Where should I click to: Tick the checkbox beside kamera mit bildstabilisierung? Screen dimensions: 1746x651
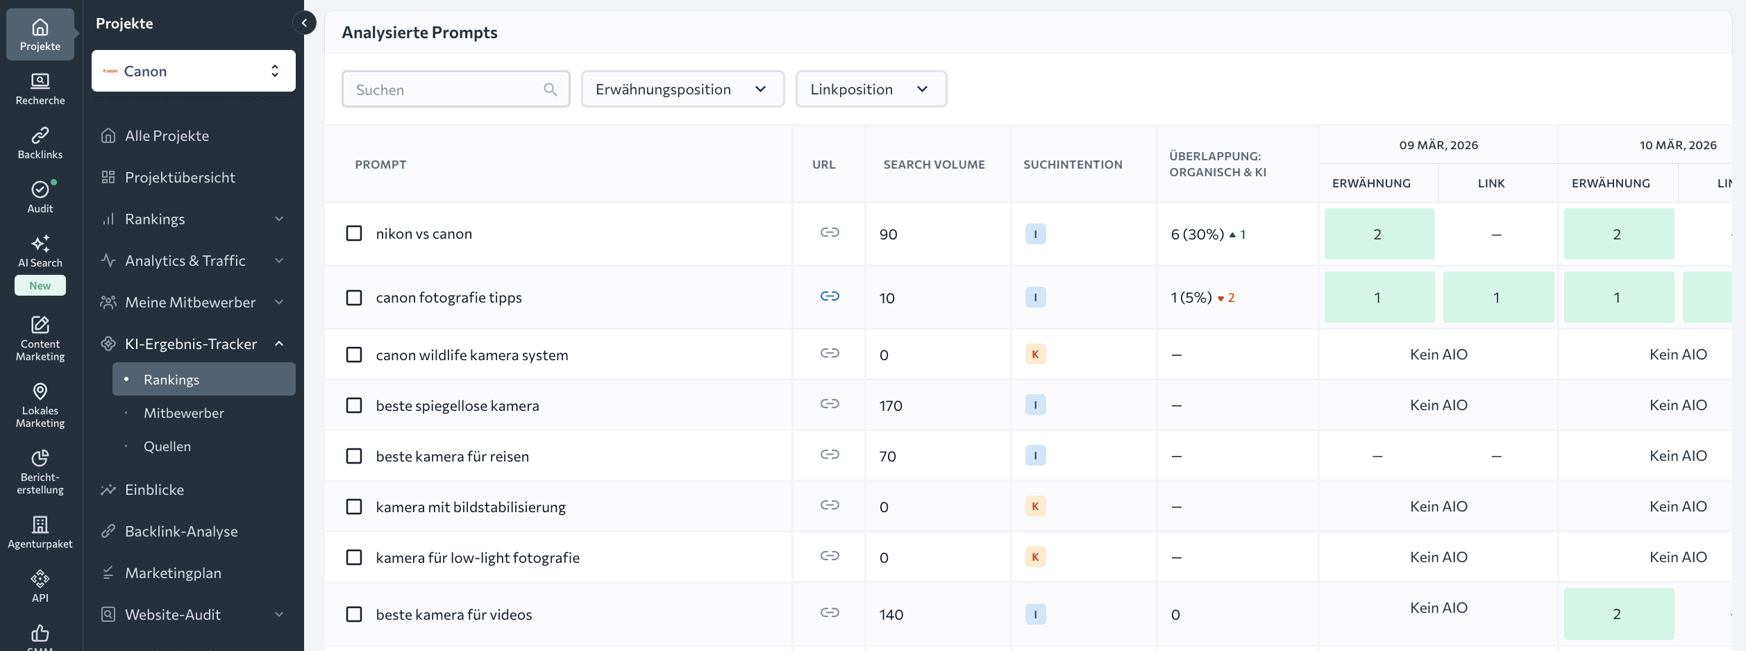click(x=355, y=507)
